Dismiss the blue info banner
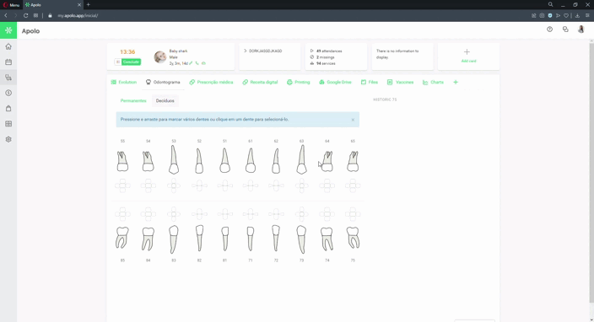This screenshot has height=322, width=594. [353, 120]
